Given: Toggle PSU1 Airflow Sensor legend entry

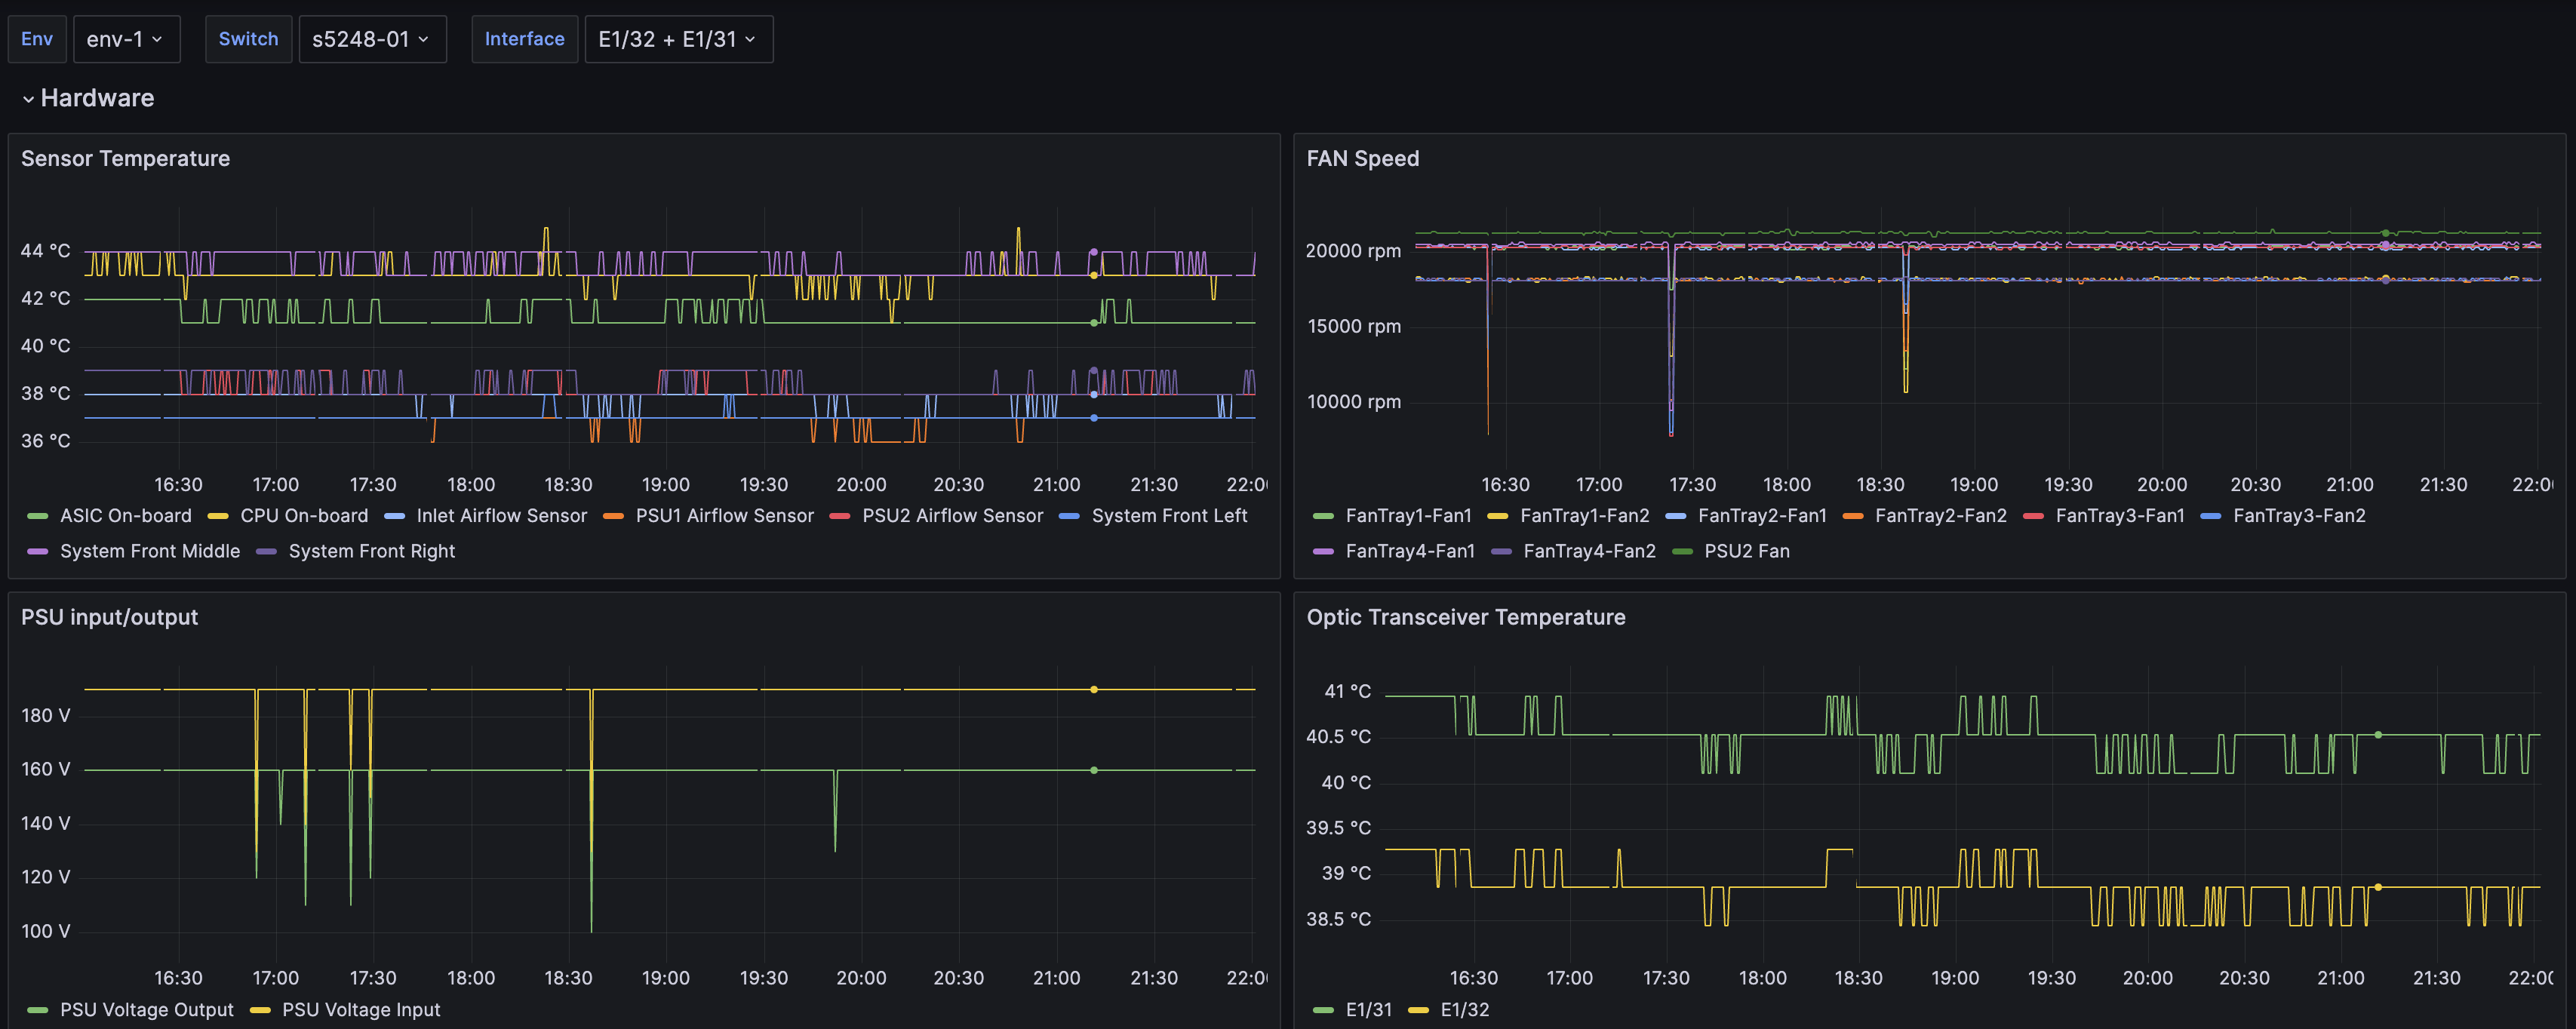Looking at the screenshot, I should 724,516.
